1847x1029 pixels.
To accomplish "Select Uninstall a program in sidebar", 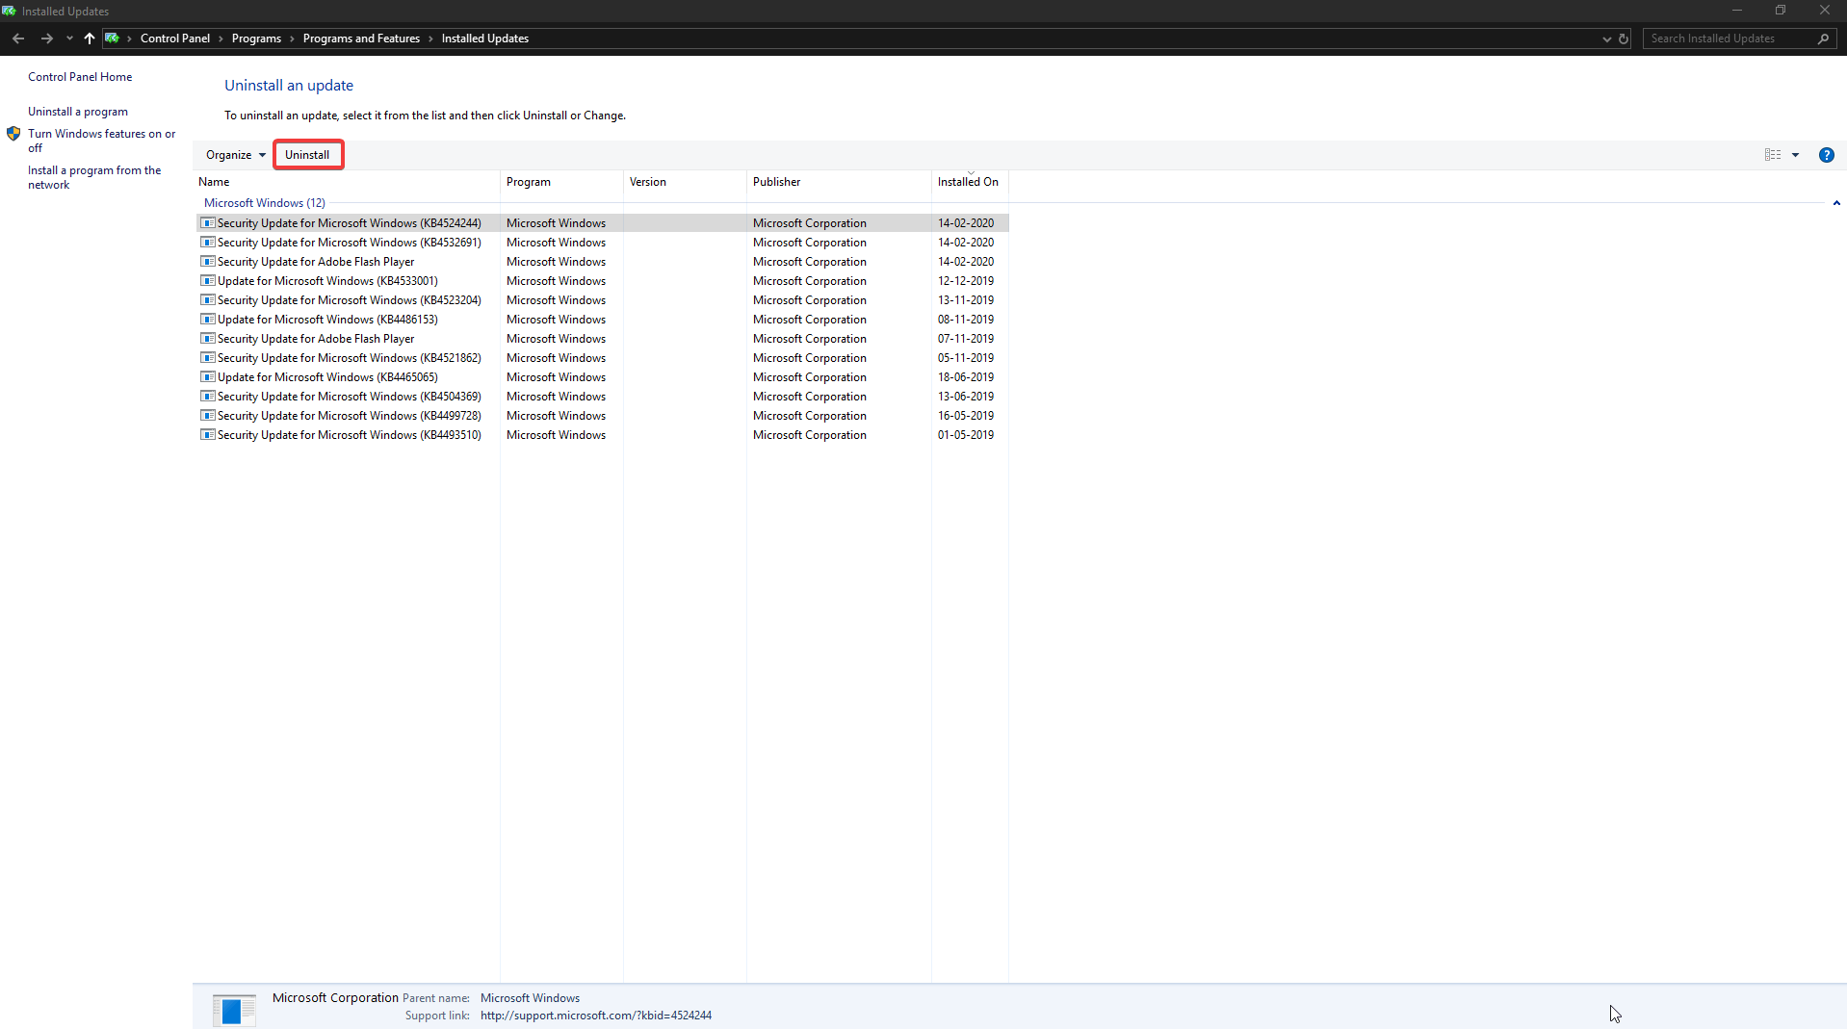I will click(x=78, y=111).
